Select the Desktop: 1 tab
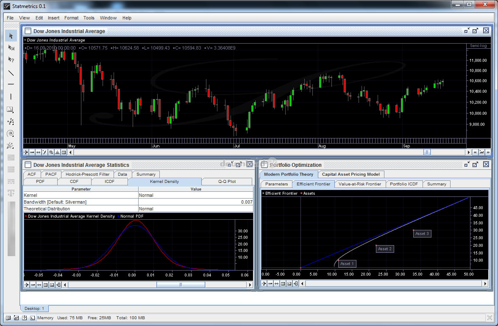 pyautogui.click(x=34, y=308)
